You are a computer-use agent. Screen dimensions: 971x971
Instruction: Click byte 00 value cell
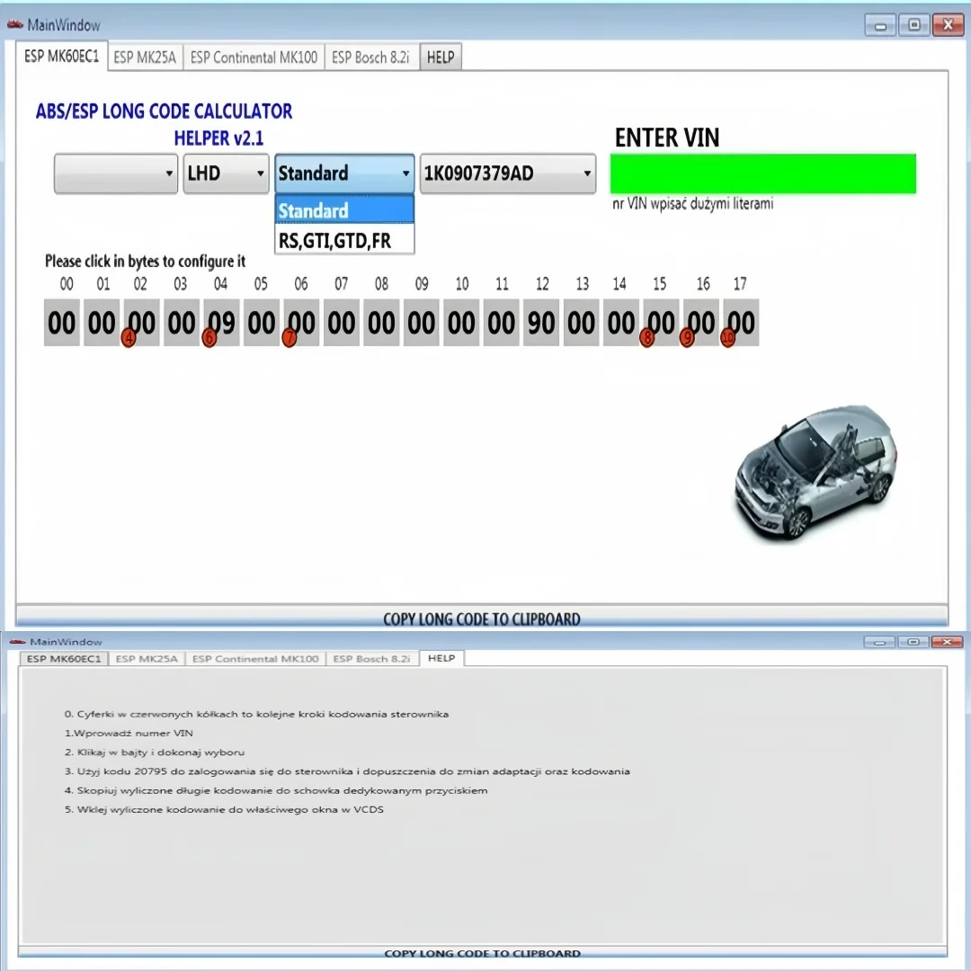pos(62,323)
